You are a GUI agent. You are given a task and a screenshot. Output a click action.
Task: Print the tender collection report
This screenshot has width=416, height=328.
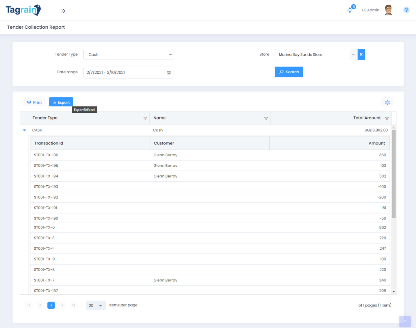click(34, 102)
